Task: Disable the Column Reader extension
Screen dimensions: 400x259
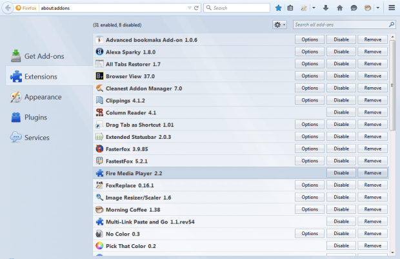Action: coord(341,112)
